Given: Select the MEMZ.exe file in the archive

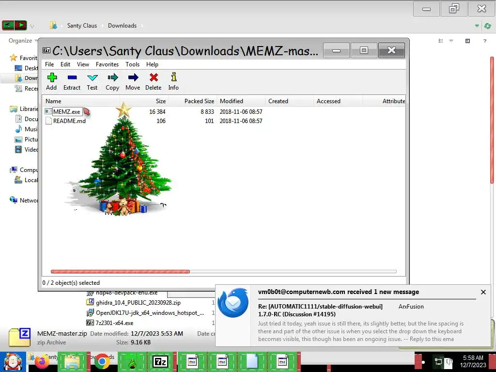Looking at the screenshot, I should [67, 112].
